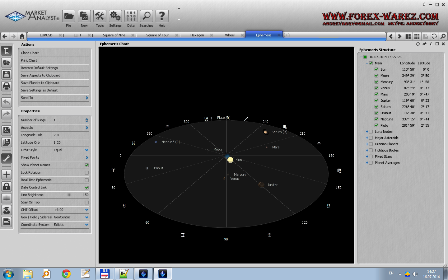Image resolution: width=448 pixels, height=280 pixels.
Task: Click the Settings gears icon
Action: 115,16
